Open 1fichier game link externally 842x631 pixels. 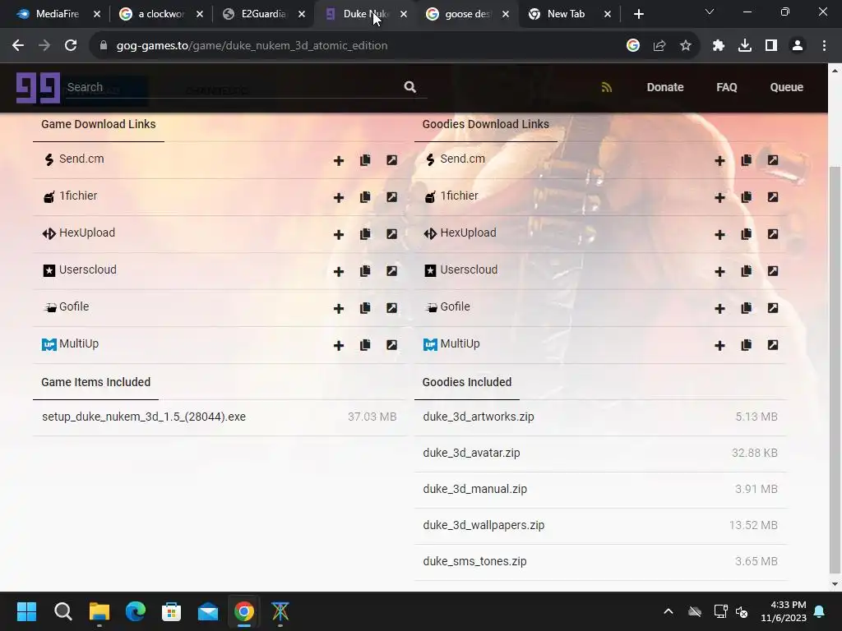(x=392, y=197)
